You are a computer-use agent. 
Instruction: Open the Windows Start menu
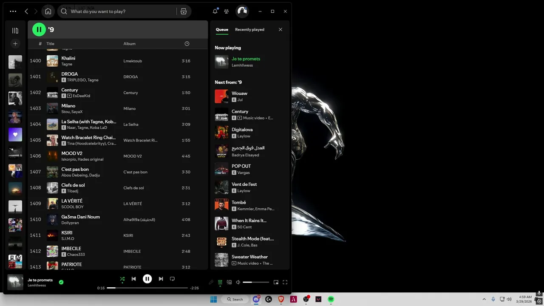(213, 299)
